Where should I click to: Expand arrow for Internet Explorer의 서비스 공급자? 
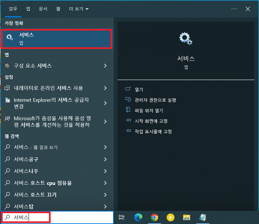106,103
